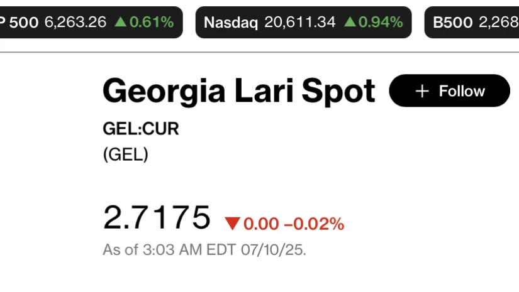This screenshot has height=292, width=519.
Task: Click the Nasdaq value 20,611.34
Action: click(300, 23)
